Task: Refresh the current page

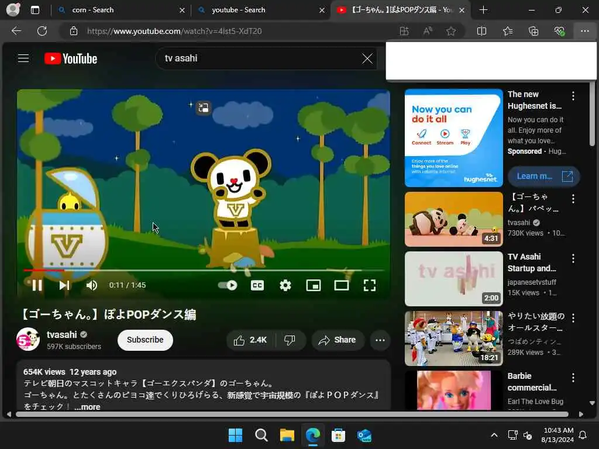Action: click(42, 31)
